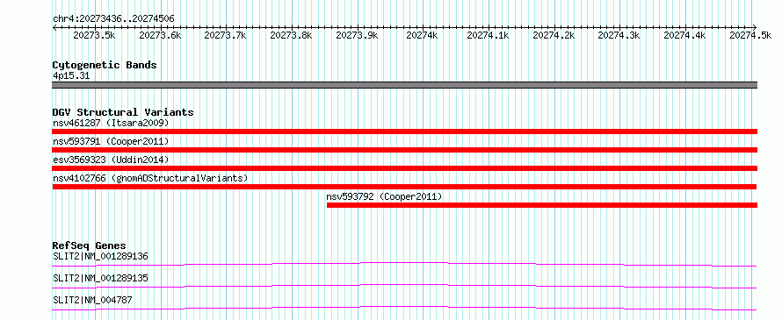Open the nsv593792 (Cooper2011) label
Image resolution: width=782 pixels, height=320 pixels.
pos(384,196)
